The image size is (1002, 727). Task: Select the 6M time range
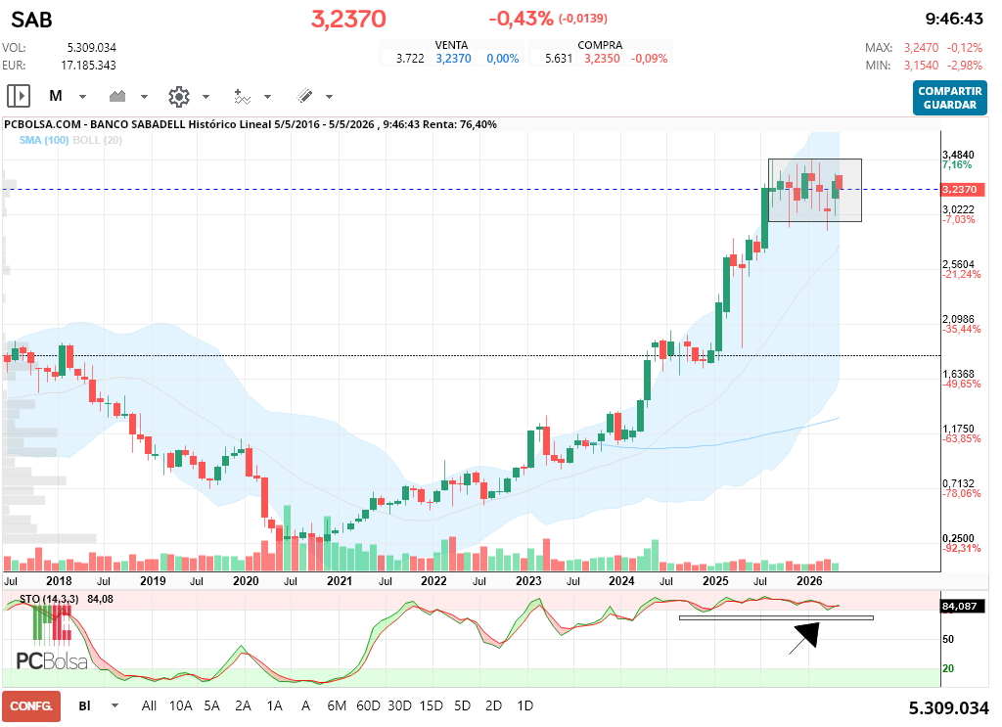coord(337,705)
